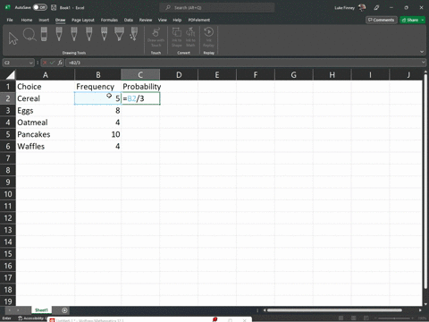The width and height of the screenshot is (429, 322).
Task: Toggle Draw with Touch
Action: 156,38
